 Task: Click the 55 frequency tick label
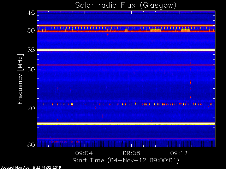click(x=31, y=50)
